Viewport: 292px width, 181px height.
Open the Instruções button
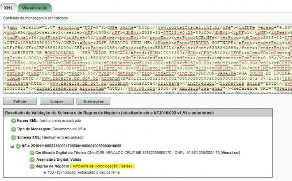coord(93,101)
